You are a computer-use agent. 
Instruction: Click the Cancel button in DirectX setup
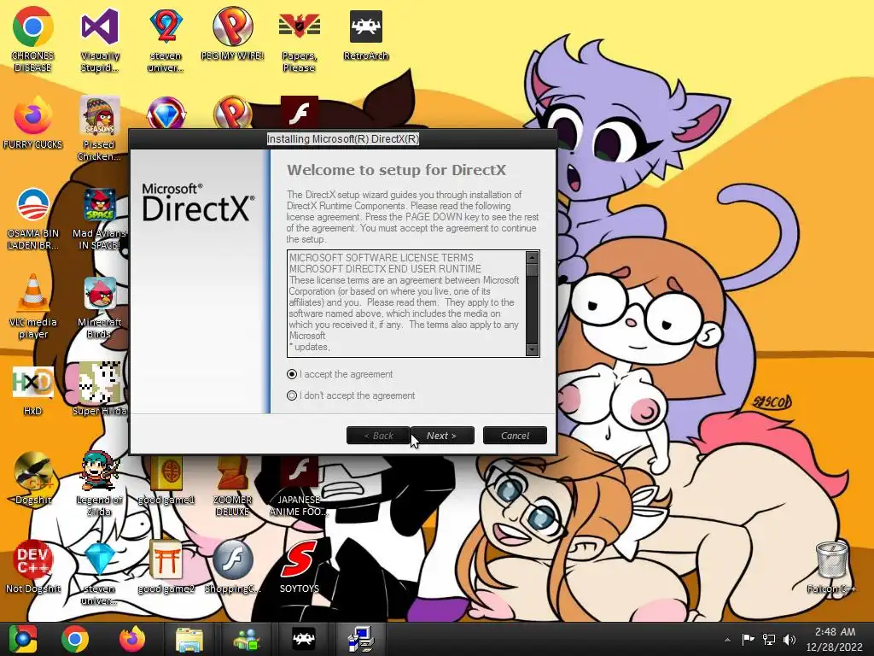coord(515,436)
